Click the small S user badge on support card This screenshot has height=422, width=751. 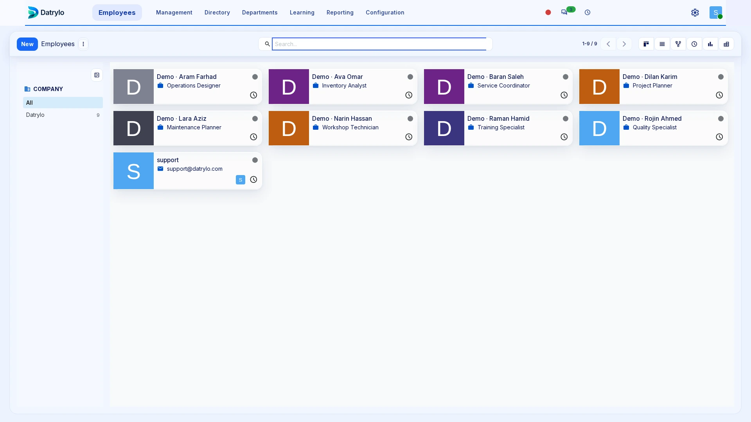coord(241,180)
